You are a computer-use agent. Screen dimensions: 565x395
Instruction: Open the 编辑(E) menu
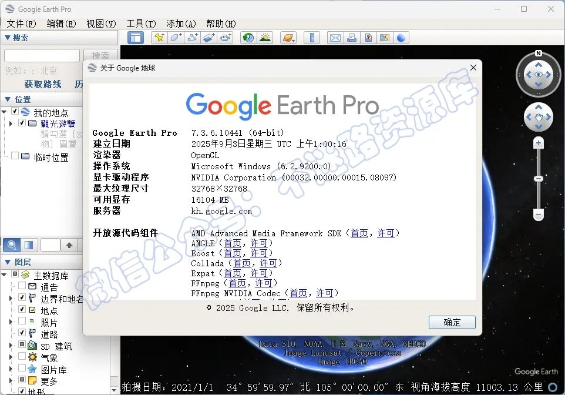tap(61, 24)
